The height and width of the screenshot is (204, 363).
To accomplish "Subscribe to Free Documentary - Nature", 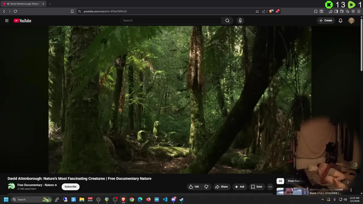I will [x=70, y=187].
